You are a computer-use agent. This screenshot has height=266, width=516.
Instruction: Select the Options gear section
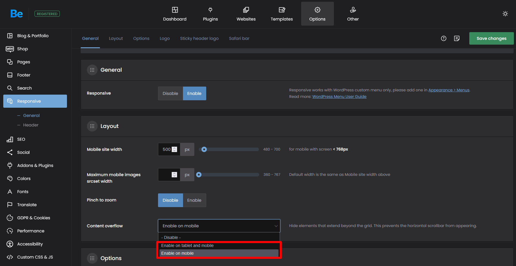click(318, 14)
